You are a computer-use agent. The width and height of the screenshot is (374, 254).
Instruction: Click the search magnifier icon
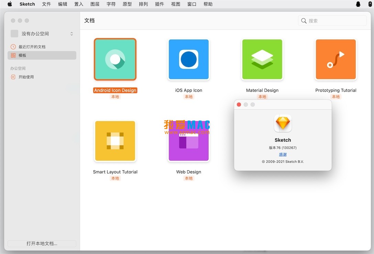(x=304, y=21)
